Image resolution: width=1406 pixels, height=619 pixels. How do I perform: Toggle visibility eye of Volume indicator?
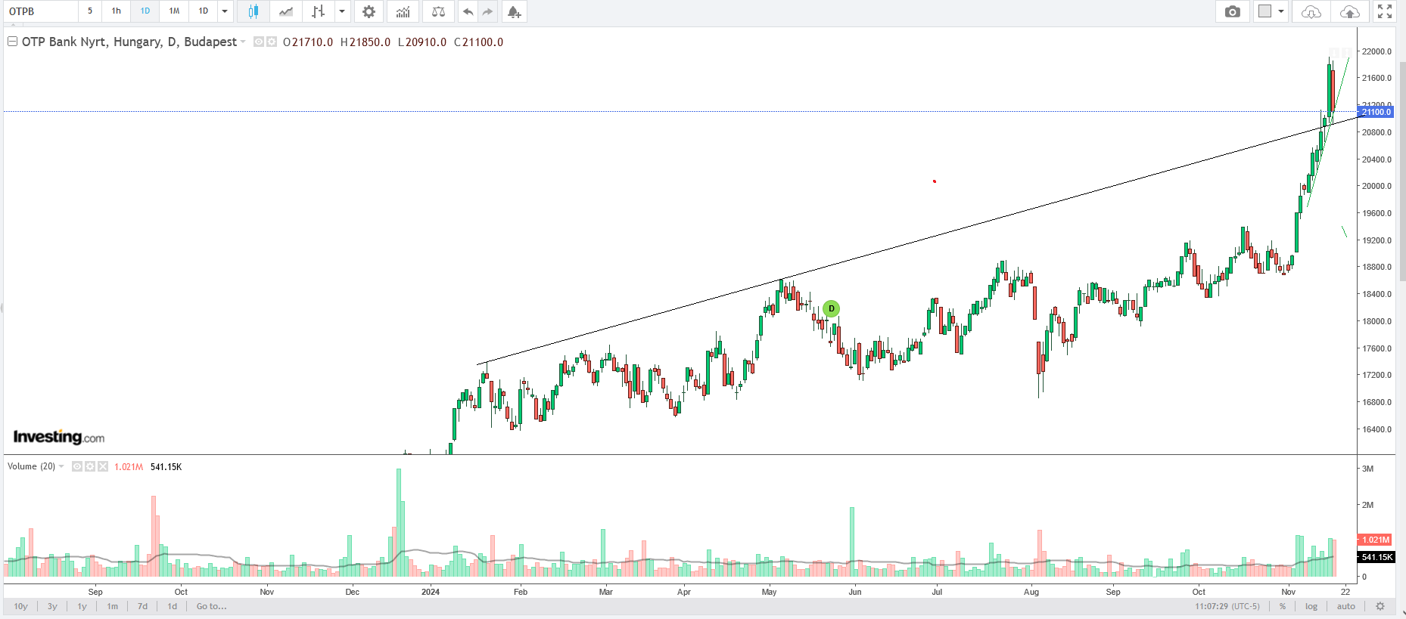(x=77, y=466)
